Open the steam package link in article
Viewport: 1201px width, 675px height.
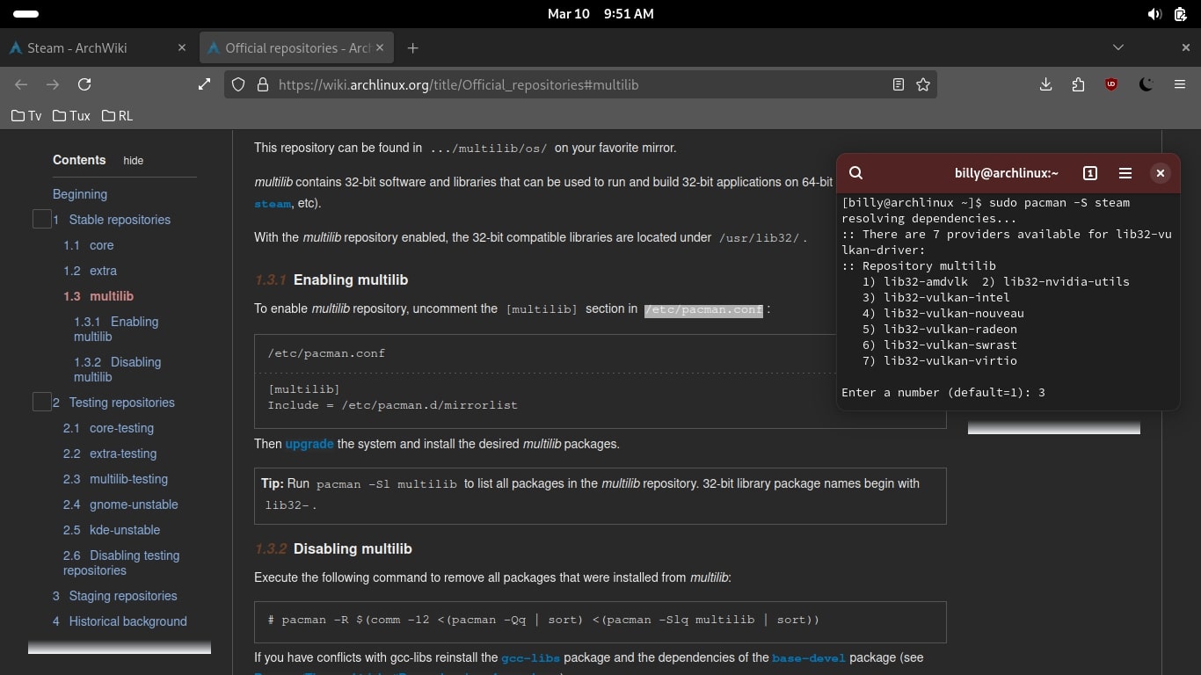(x=273, y=204)
